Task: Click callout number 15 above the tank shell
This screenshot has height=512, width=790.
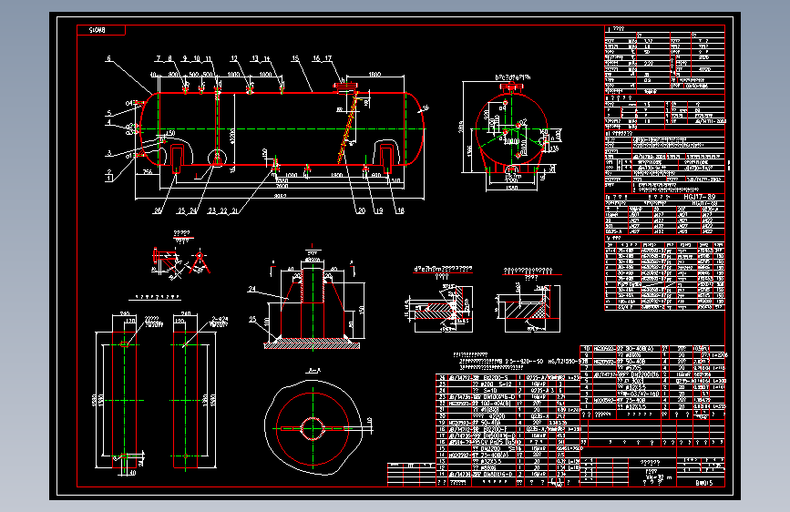Action: pos(295,58)
